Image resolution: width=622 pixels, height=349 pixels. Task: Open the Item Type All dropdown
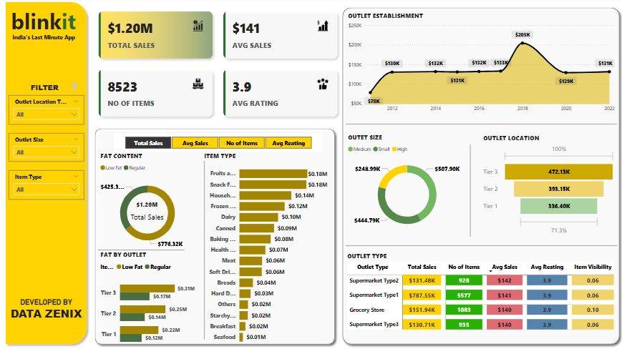47,190
